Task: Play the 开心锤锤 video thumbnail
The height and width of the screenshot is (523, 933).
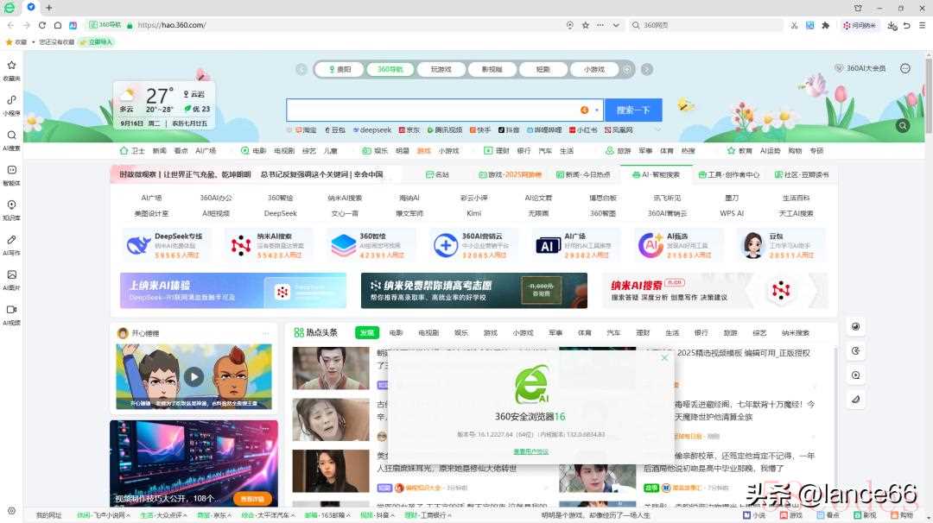Action: pyautogui.click(x=194, y=376)
